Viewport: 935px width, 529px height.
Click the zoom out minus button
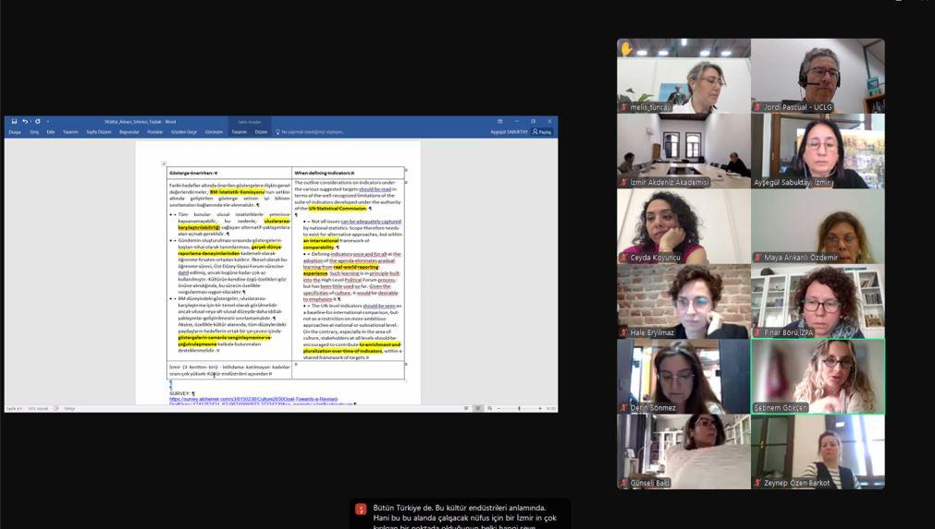coord(498,409)
